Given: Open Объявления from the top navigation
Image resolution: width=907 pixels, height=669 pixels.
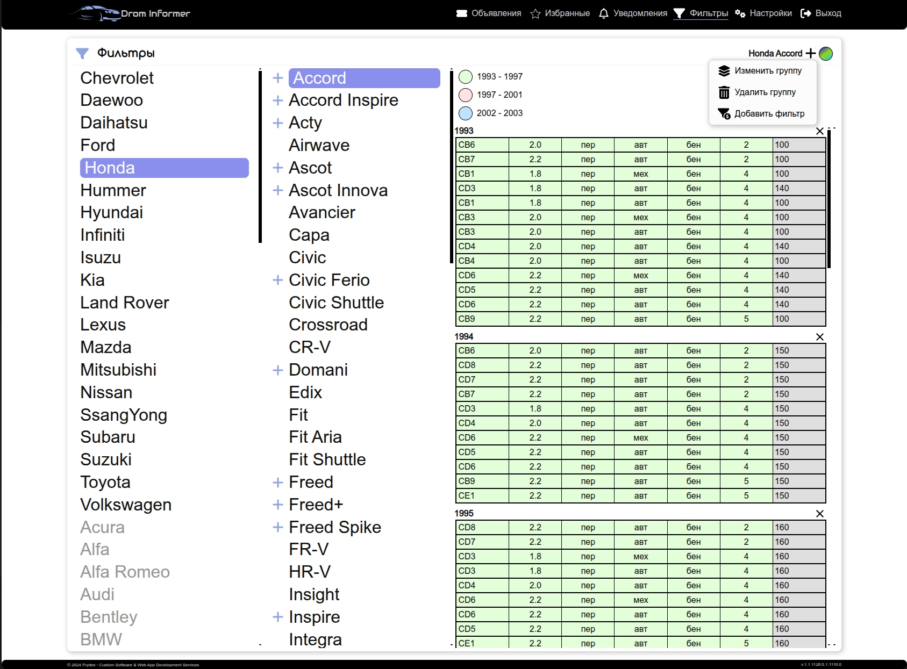Looking at the screenshot, I should coord(488,13).
